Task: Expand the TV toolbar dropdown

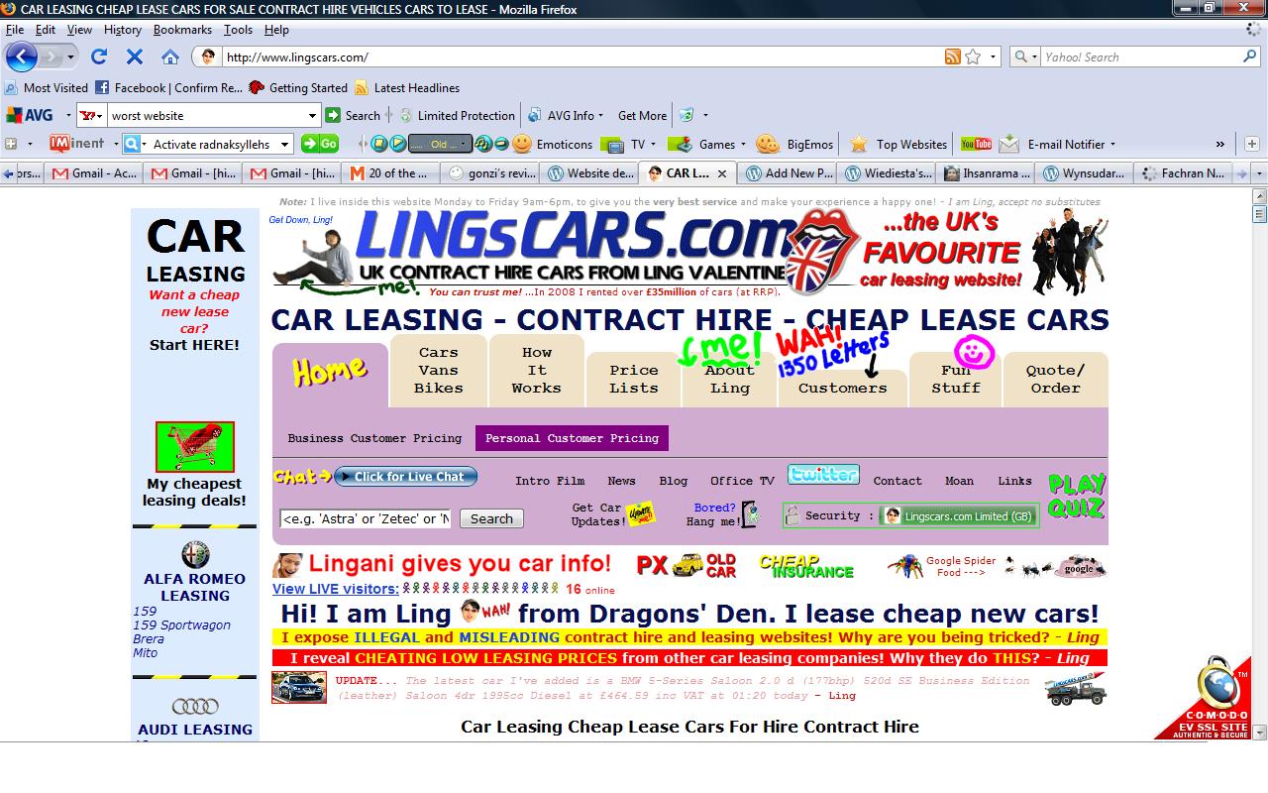Action: coord(655,145)
